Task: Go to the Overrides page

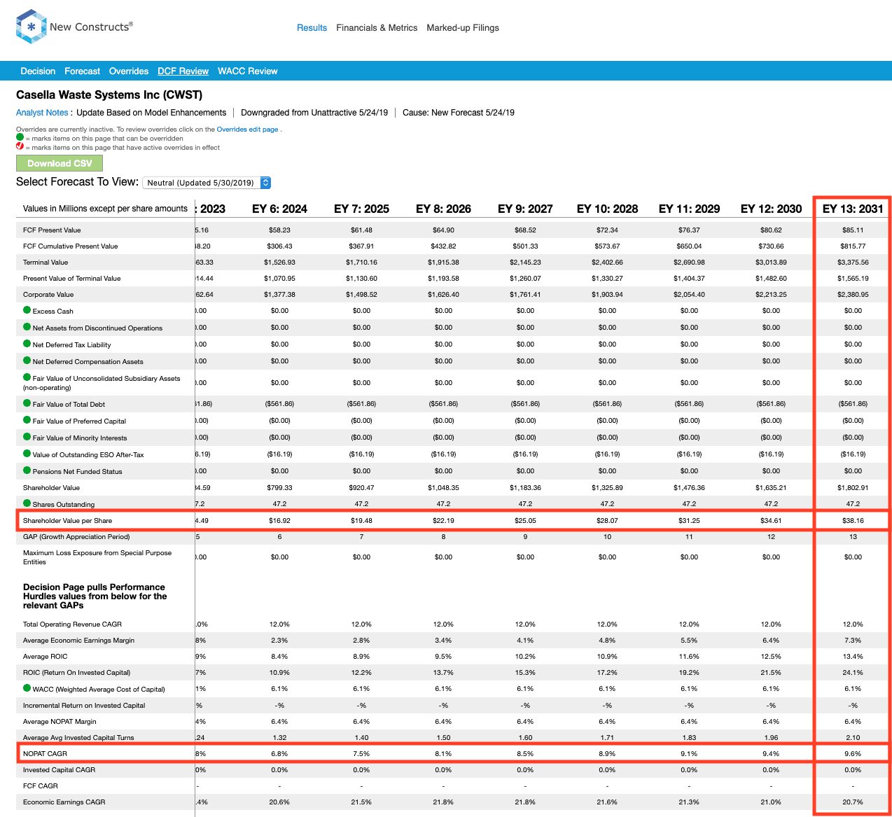Action: click(129, 71)
